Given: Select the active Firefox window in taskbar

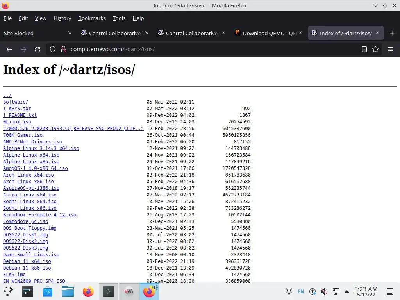Looking at the screenshot, I should 149,291.
